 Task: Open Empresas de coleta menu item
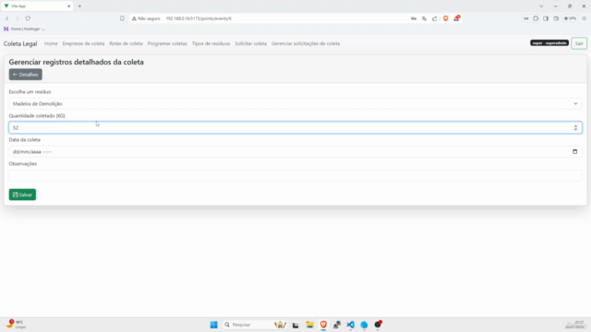pos(83,43)
